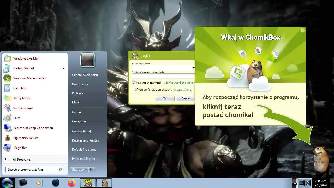This screenshot has width=334, height=188.
Task: Click the search magnifier in Start menu
Action: (60, 169)
